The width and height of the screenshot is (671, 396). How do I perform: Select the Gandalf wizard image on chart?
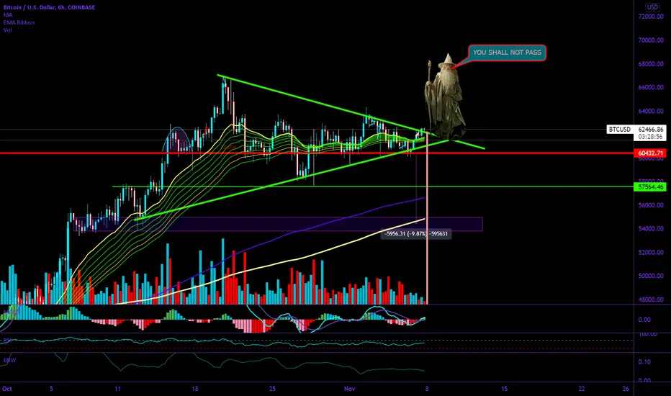coord(445,96)
